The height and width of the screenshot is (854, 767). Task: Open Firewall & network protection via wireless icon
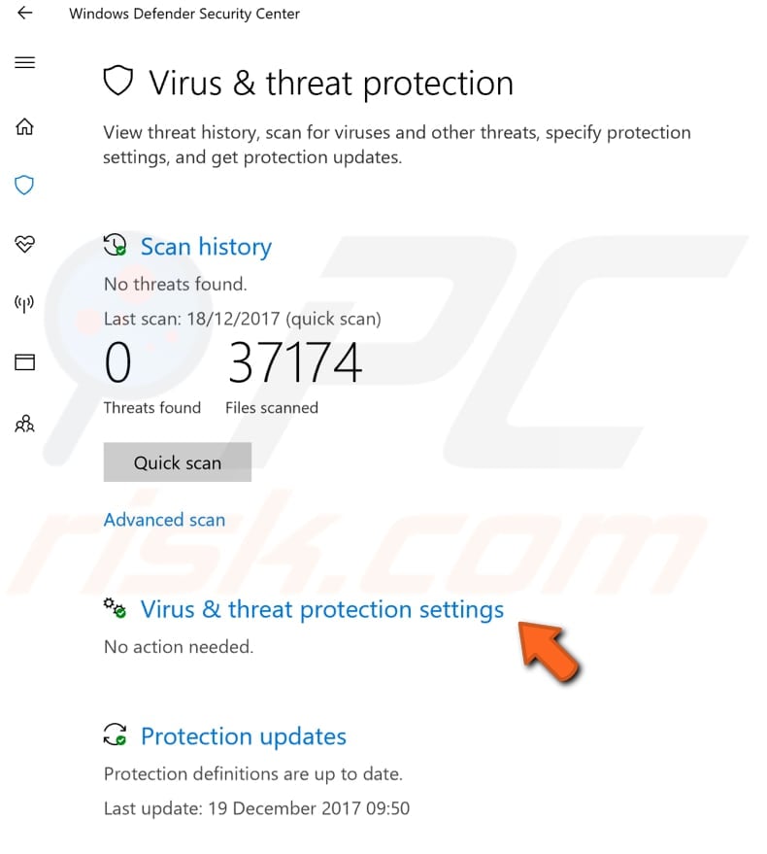point(24,304)
